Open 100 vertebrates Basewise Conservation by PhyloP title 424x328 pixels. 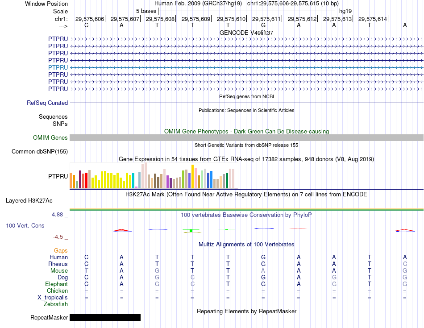pos(246,215)
